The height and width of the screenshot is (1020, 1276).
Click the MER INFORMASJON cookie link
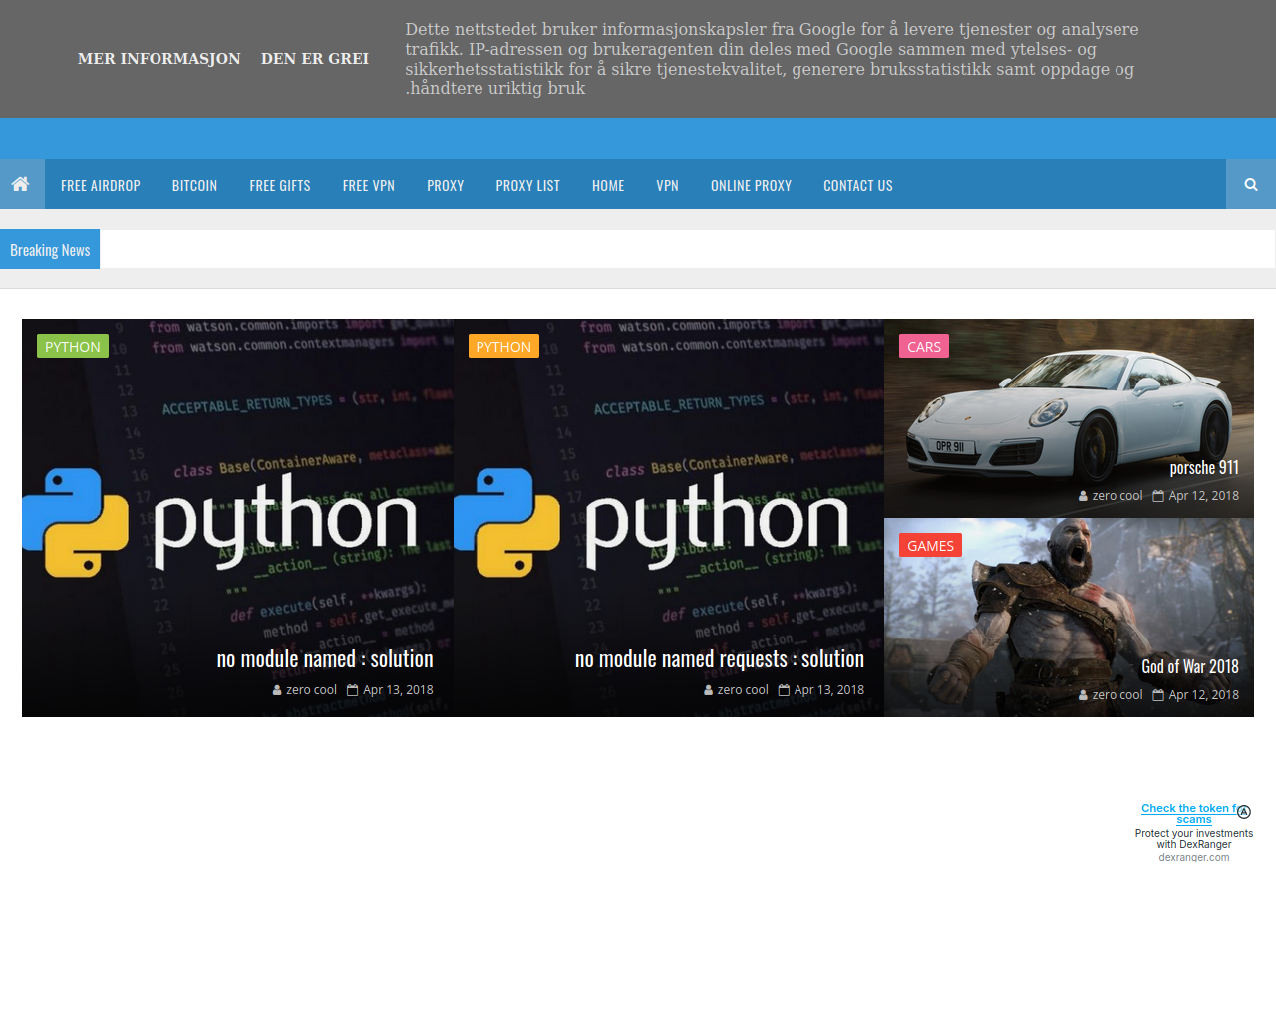159,59
